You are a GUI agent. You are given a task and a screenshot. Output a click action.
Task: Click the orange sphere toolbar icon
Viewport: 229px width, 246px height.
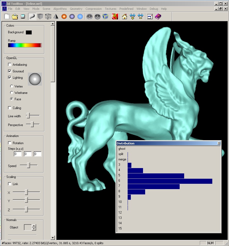64,16
